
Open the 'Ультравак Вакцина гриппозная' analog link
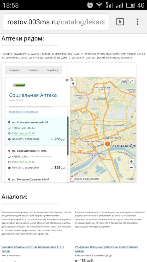point(107,249)
